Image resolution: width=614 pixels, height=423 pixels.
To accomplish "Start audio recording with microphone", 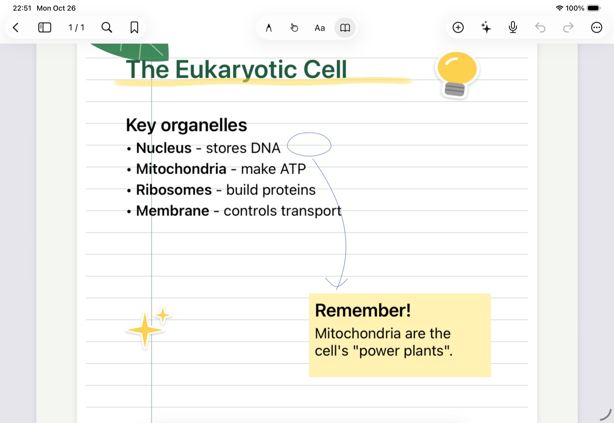I will point(513,27).
